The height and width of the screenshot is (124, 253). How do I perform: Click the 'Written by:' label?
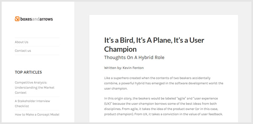[x=113, y=68]
